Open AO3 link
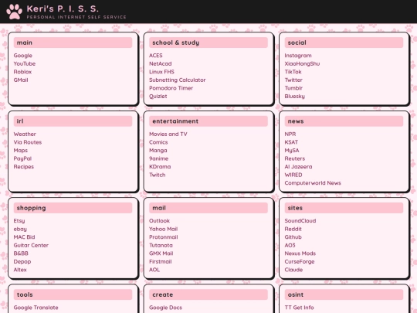 tap(290, 246)
